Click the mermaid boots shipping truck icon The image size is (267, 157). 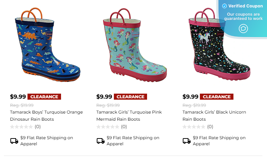click(x=101, y=141)
